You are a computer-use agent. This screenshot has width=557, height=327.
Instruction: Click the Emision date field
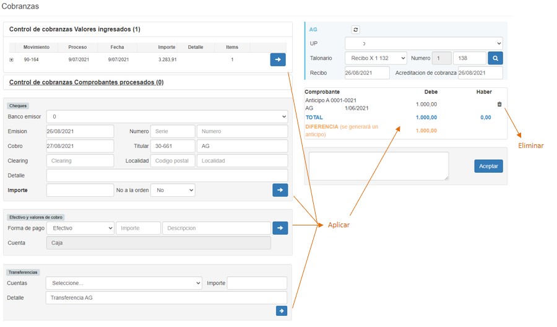click(x=80, y=131)
